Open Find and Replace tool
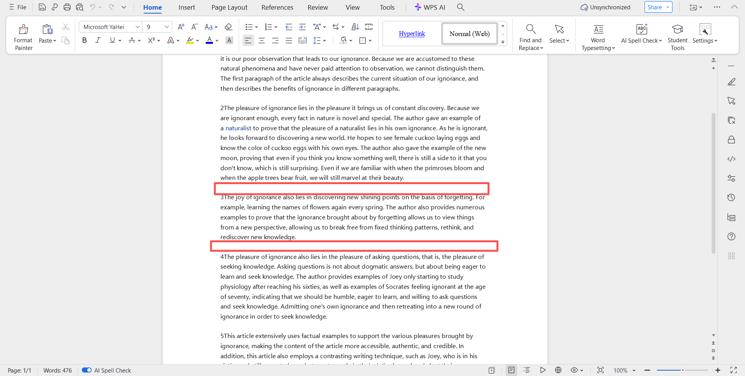 pos(530,29)
